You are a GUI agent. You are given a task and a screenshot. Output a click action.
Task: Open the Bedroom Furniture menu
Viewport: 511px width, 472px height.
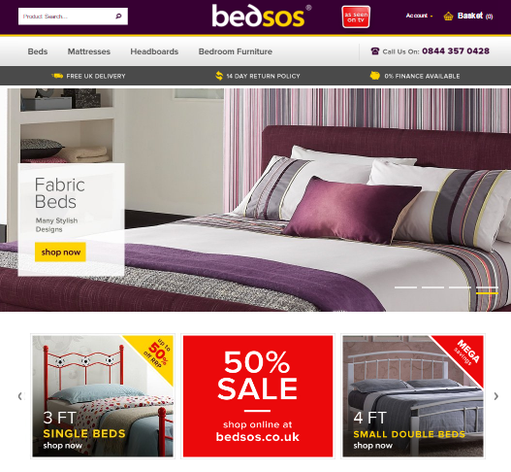tap(236, 51)
